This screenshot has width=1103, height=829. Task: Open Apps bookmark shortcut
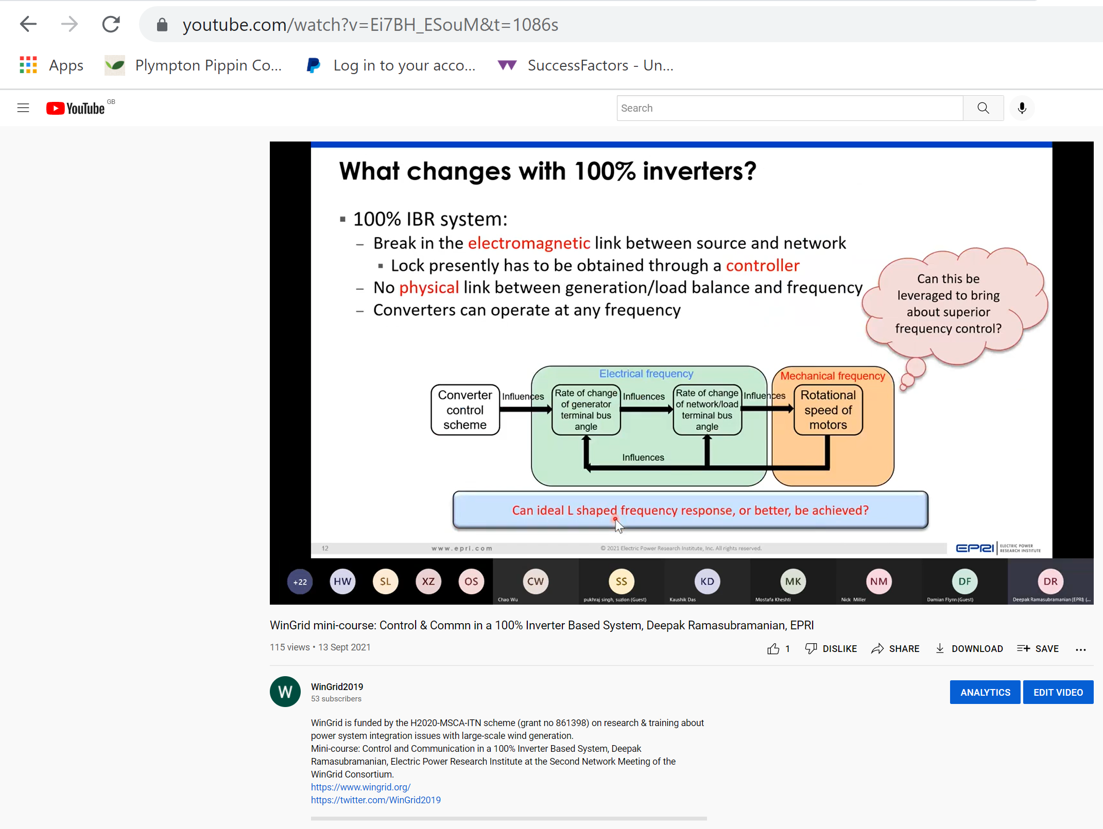51,65
